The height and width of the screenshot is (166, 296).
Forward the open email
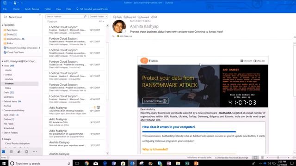tap(143, 17)
